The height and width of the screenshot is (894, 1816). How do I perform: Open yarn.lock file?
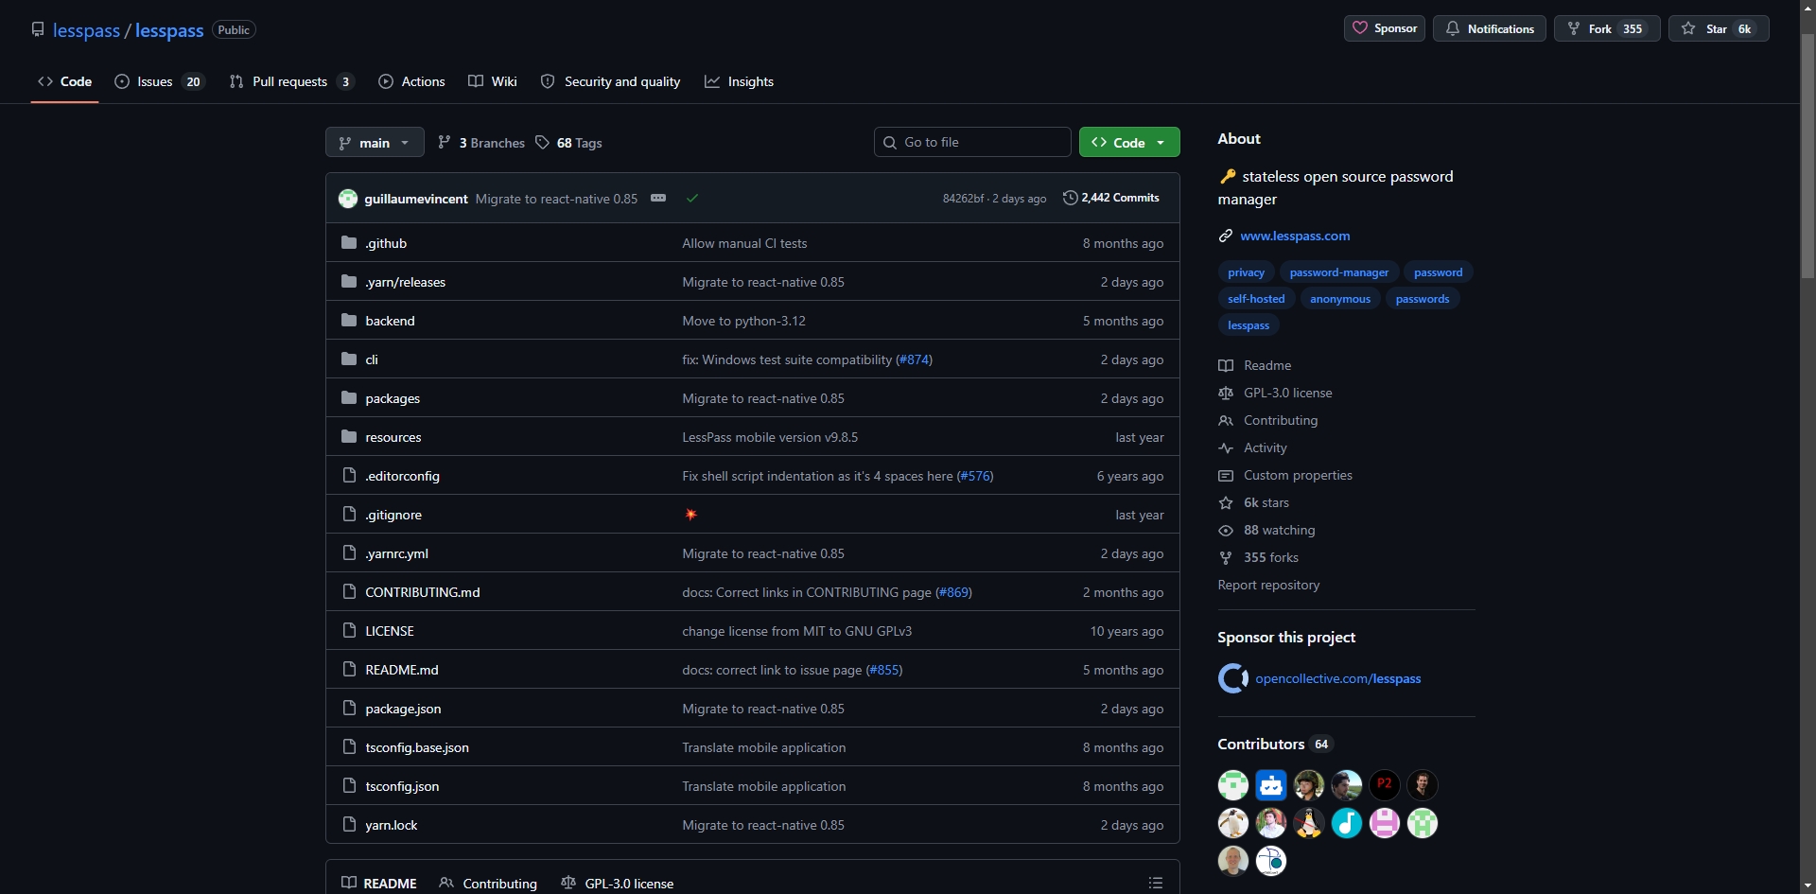(392, 825)
